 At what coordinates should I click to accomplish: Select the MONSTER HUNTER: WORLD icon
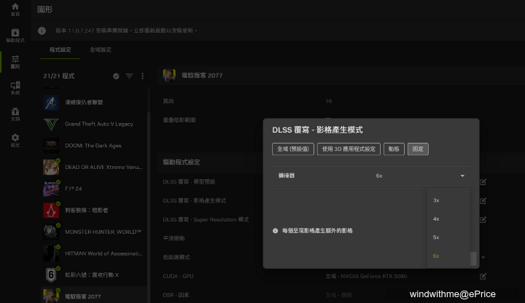[x=51, y=232]
